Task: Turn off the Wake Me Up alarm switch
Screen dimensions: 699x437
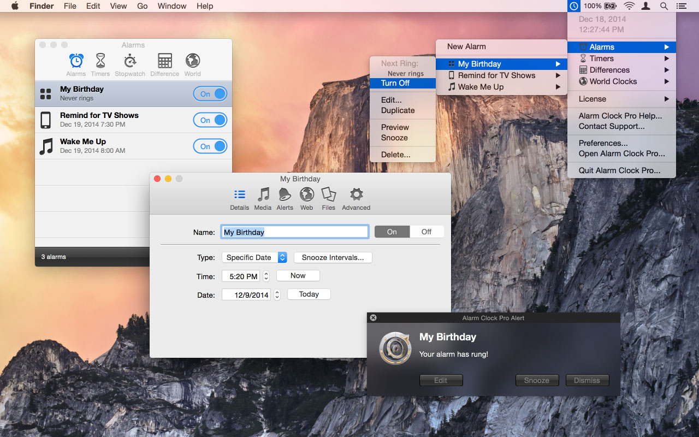Action: pos(210,146)
